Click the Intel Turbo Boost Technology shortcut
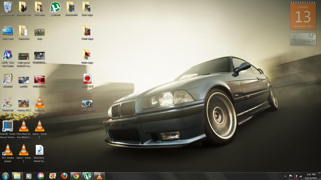The image size is (321, 180). tap(8, 126)
